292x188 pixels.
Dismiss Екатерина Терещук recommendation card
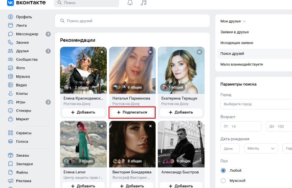click(199, 52)
